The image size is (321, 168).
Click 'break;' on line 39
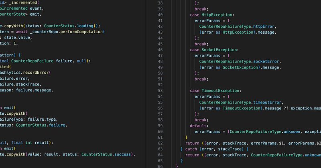tap(201, 9)
